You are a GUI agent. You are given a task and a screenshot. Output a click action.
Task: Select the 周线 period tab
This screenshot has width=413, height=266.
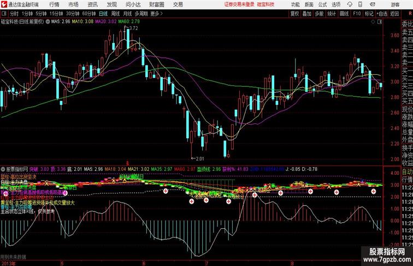click(x=115, y=14)
